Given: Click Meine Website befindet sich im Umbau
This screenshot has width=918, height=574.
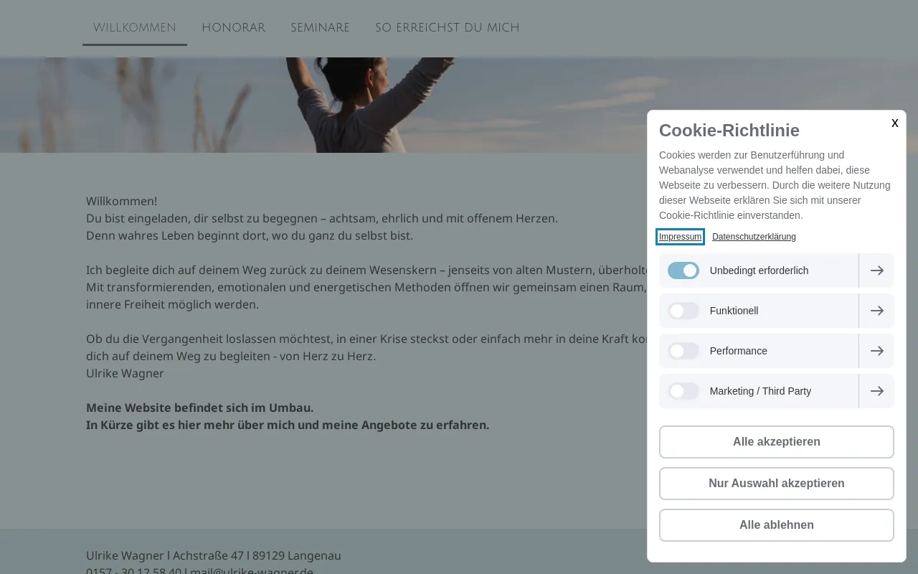Looking at the screenshot, I should [x=200, y=408].
